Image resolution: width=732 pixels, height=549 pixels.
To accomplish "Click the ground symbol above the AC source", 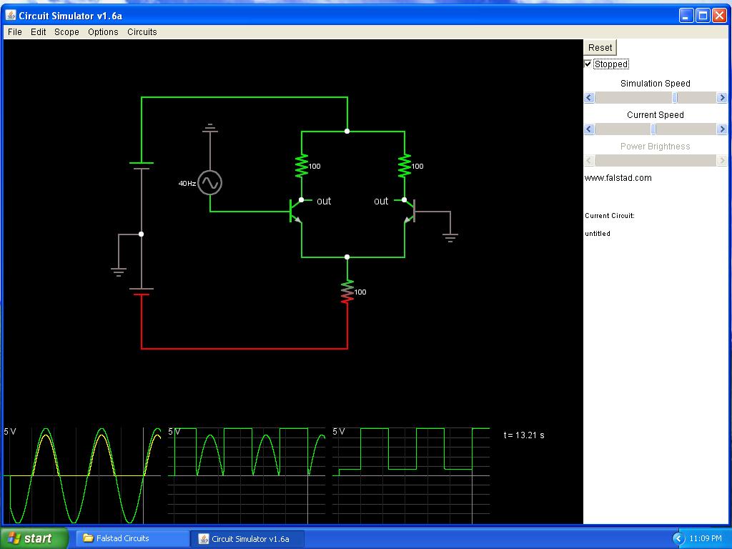I will point(209,128).
